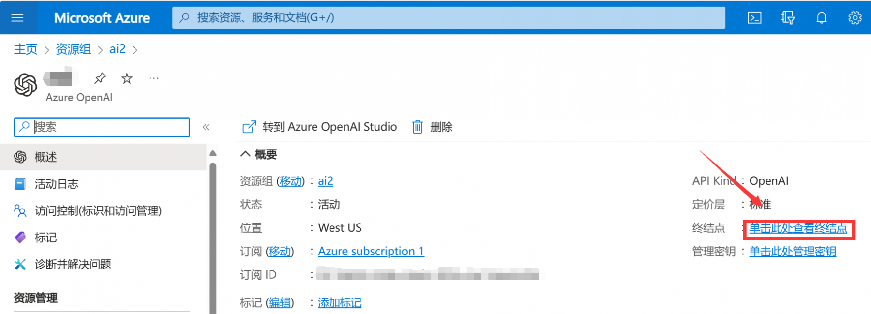Screen dimensions: 871x314
Task: Go to 资源组 breadcrumb
Action: pyautogui.click(x=73, y=49)
